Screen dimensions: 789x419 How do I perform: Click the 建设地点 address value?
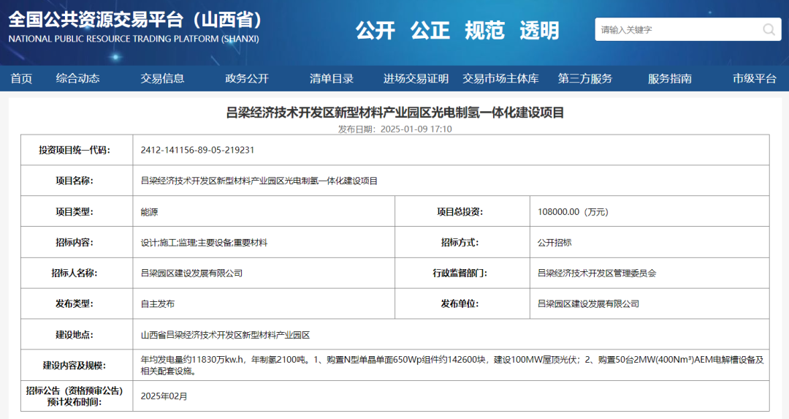click(225, 335)
